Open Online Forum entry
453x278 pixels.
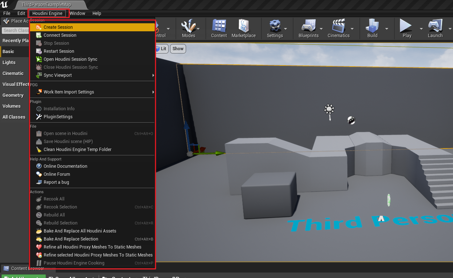pos(92,174)
